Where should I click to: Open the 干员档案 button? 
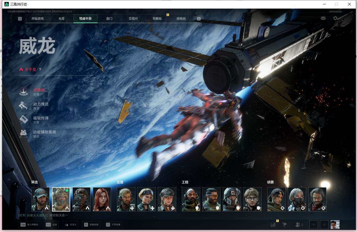click(113, 225)
